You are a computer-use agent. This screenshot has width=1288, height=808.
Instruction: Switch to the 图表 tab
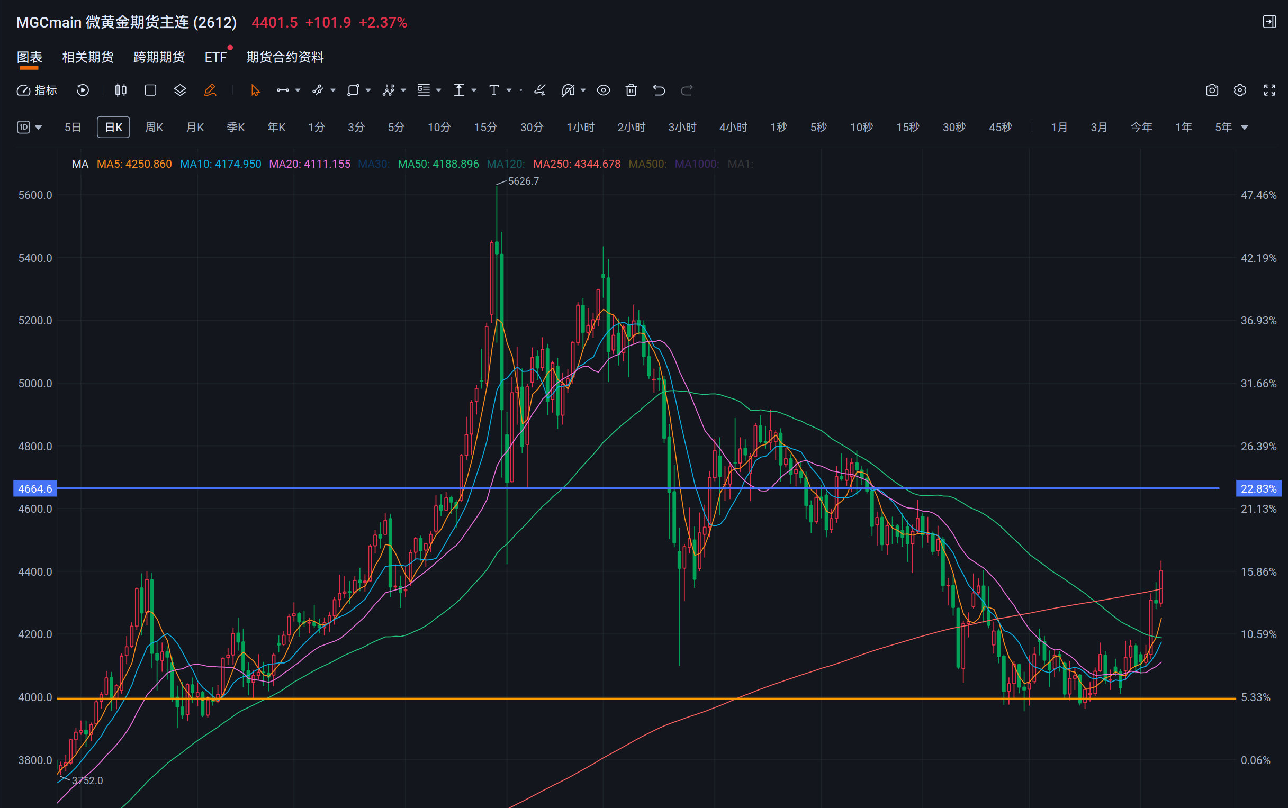pyautogui.click(x=30, y=57)
